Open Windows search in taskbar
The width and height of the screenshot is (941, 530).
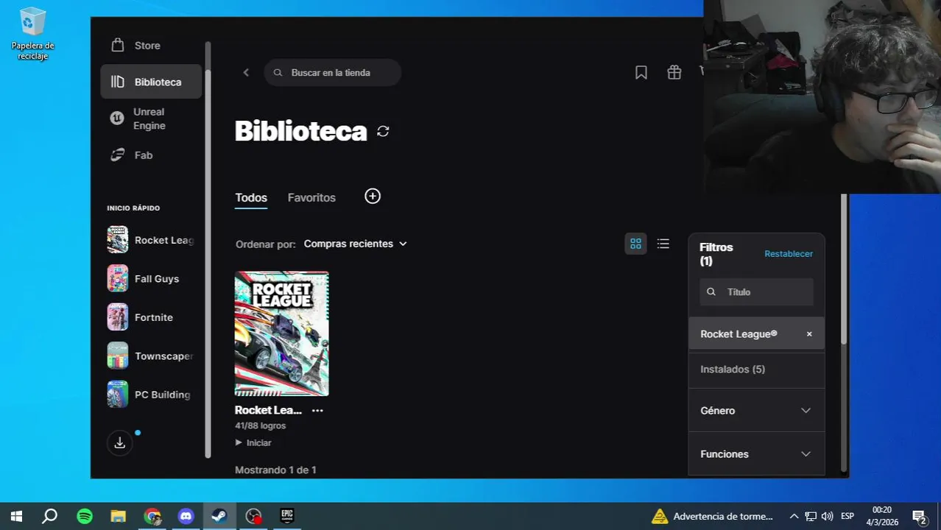click(49, 516)
